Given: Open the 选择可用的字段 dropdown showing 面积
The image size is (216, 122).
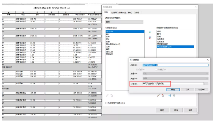Looking at the screenshot, I should click(x=124, y=22).
